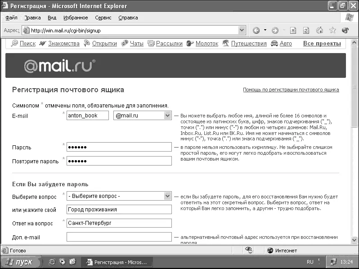Open the Авто link
This screenshot has width=359, height=269.
click(x=286, y=43)
